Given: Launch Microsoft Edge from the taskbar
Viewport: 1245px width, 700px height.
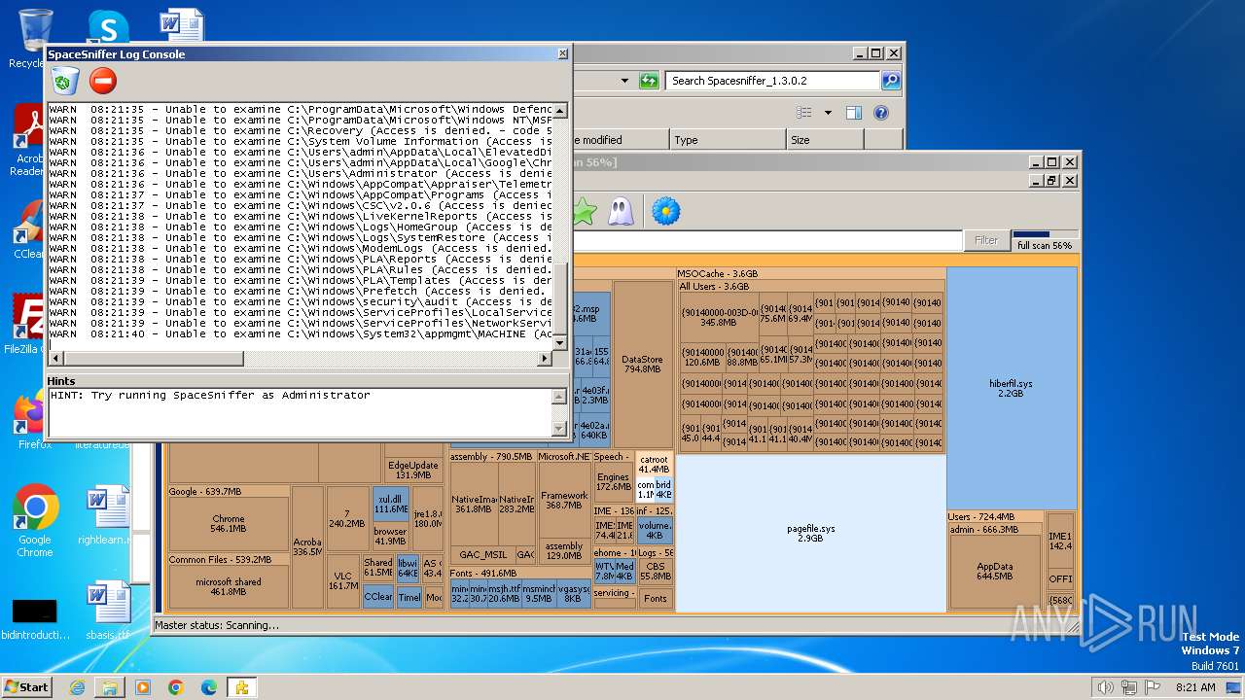Looking at the screenshot, I should 208,687.
